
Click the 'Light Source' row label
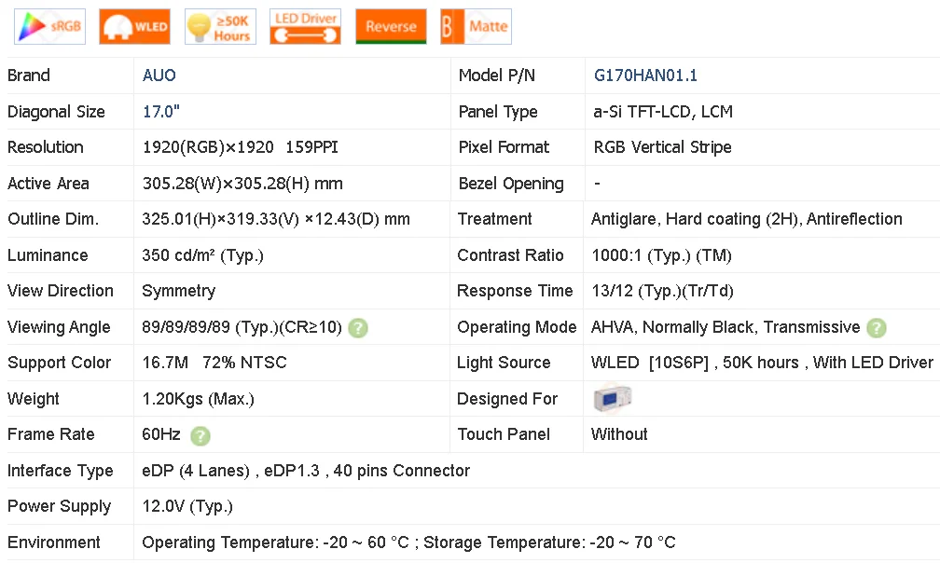pos(504,363)
